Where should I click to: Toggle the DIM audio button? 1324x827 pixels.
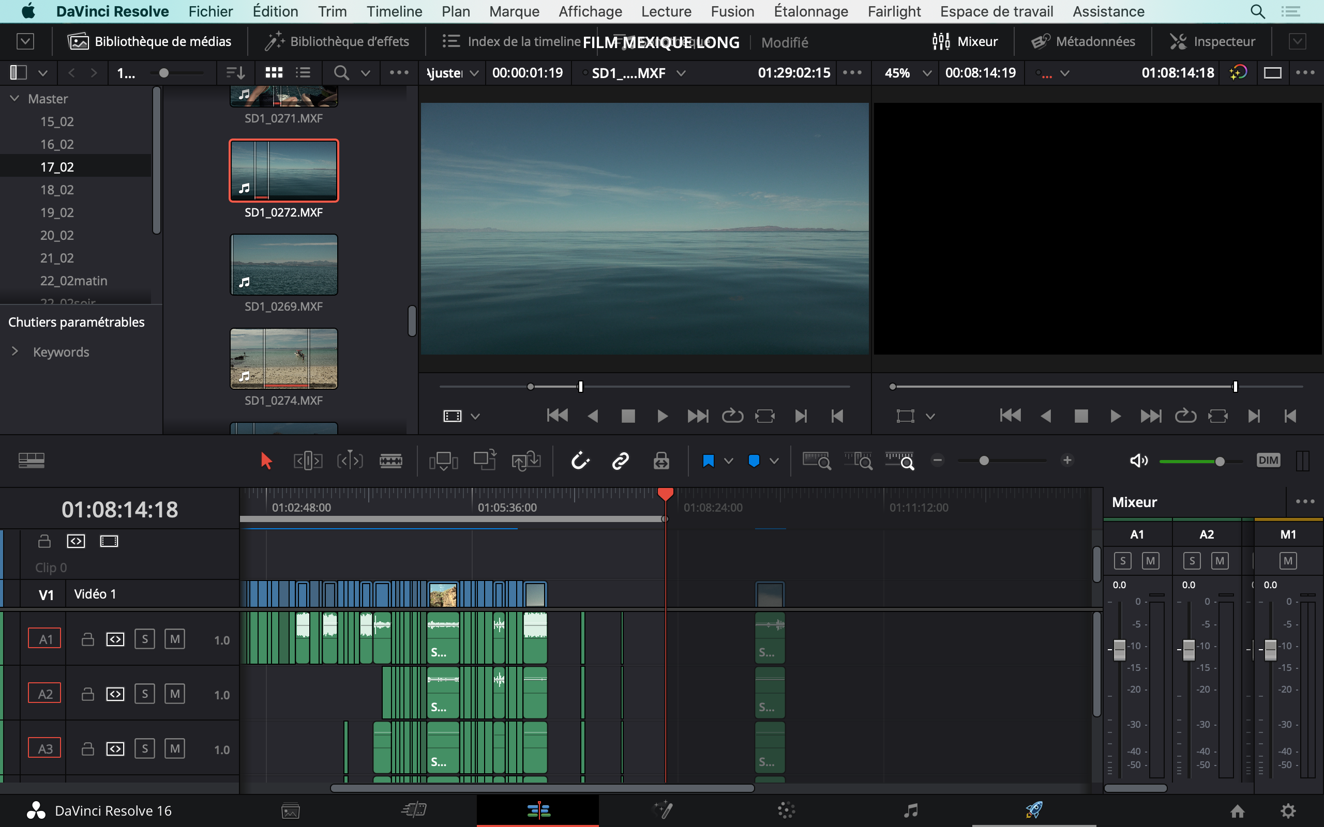click(x=1268, y=460)
